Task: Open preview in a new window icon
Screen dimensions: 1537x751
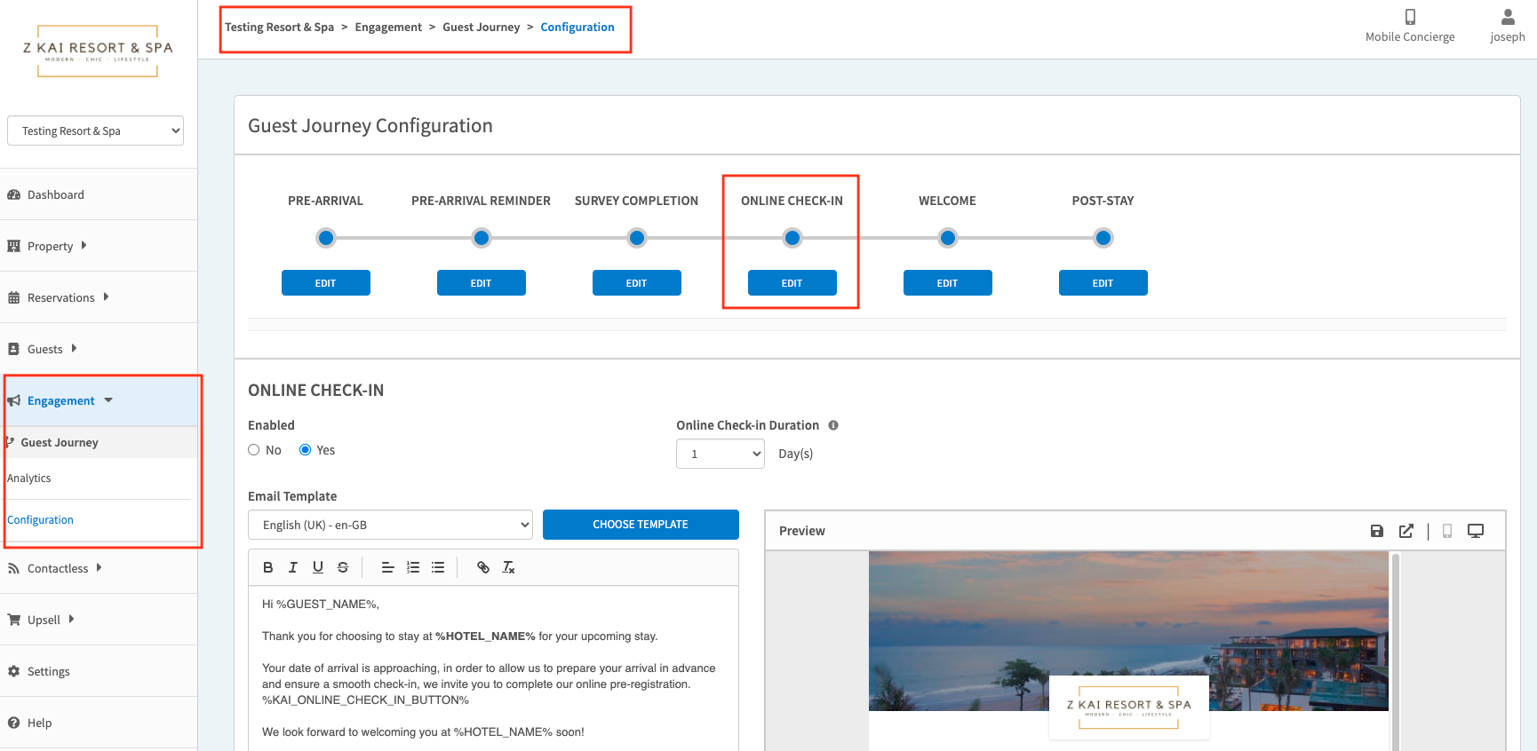Action: click(x=1406, y=531)
